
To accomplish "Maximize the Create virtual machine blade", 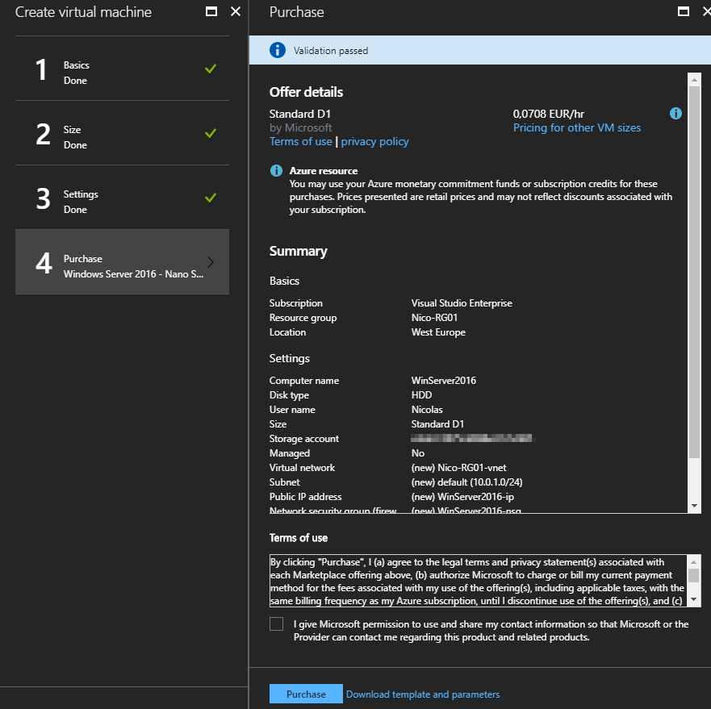I will point(211,11).
